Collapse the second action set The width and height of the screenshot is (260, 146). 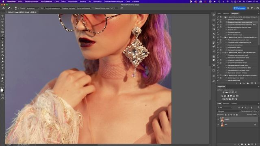pos(223,37)
